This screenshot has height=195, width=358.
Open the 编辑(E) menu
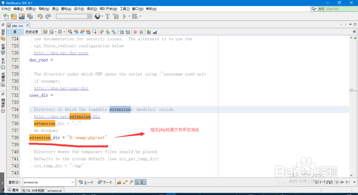18,9
